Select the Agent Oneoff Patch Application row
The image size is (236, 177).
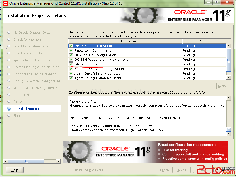tap(147, 74)
